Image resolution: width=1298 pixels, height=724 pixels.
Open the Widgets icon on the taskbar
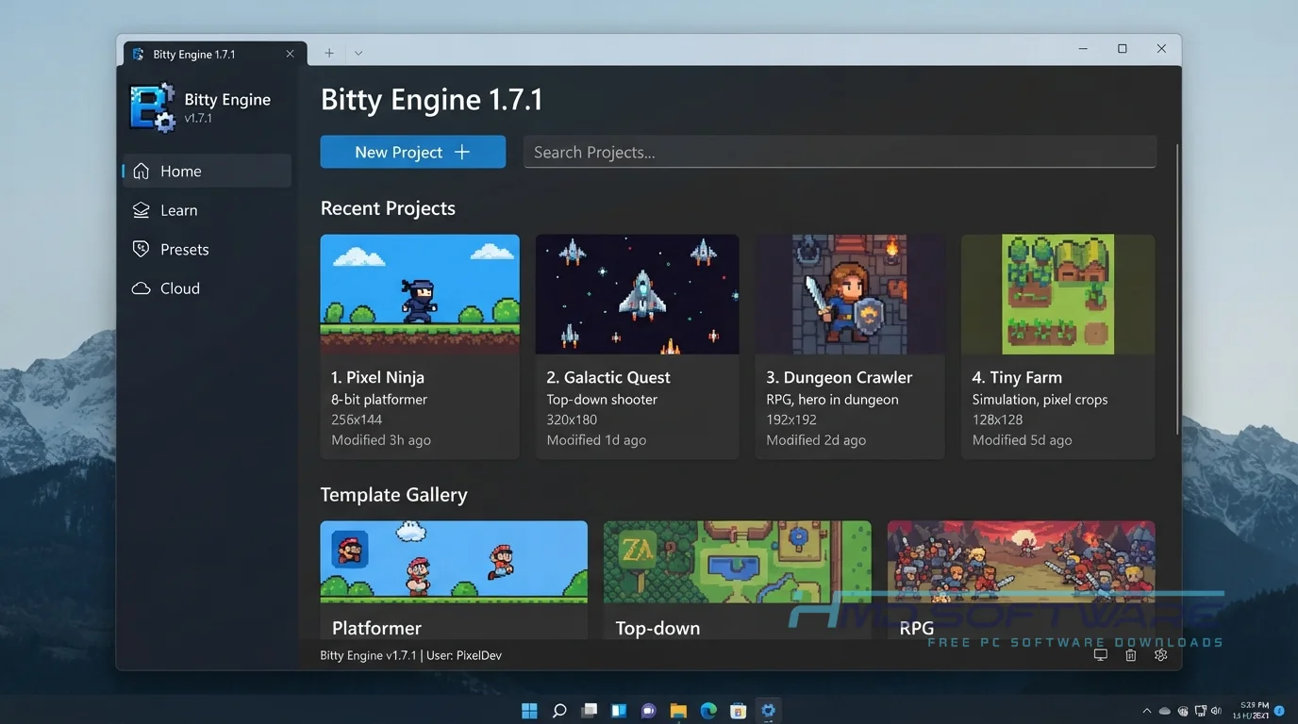(x=619, y=710)
